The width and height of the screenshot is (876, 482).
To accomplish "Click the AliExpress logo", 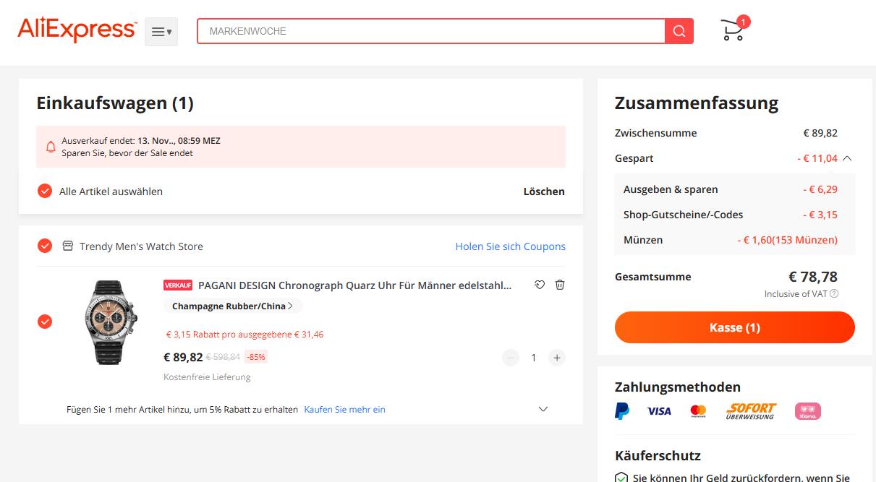I will point(77,30).
